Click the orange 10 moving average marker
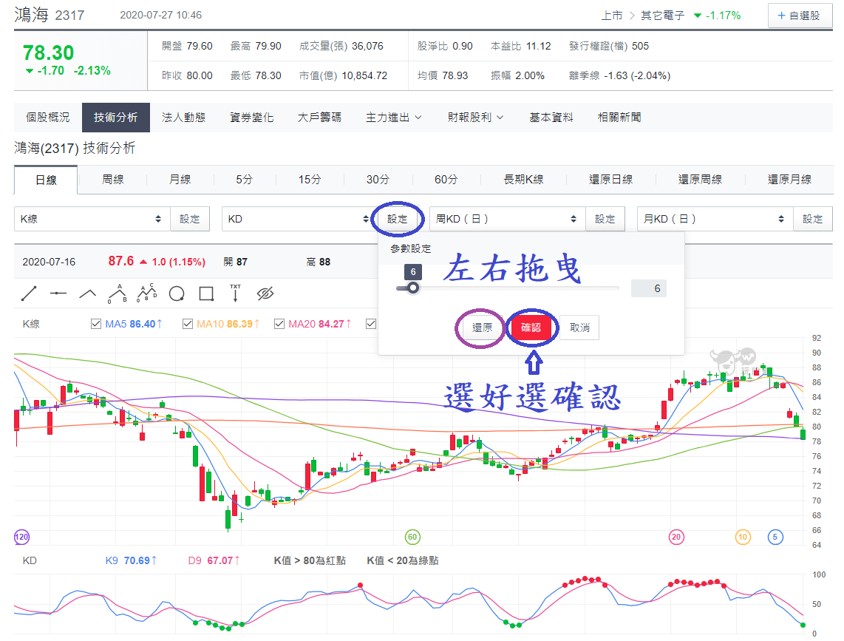 coord(743,537)
